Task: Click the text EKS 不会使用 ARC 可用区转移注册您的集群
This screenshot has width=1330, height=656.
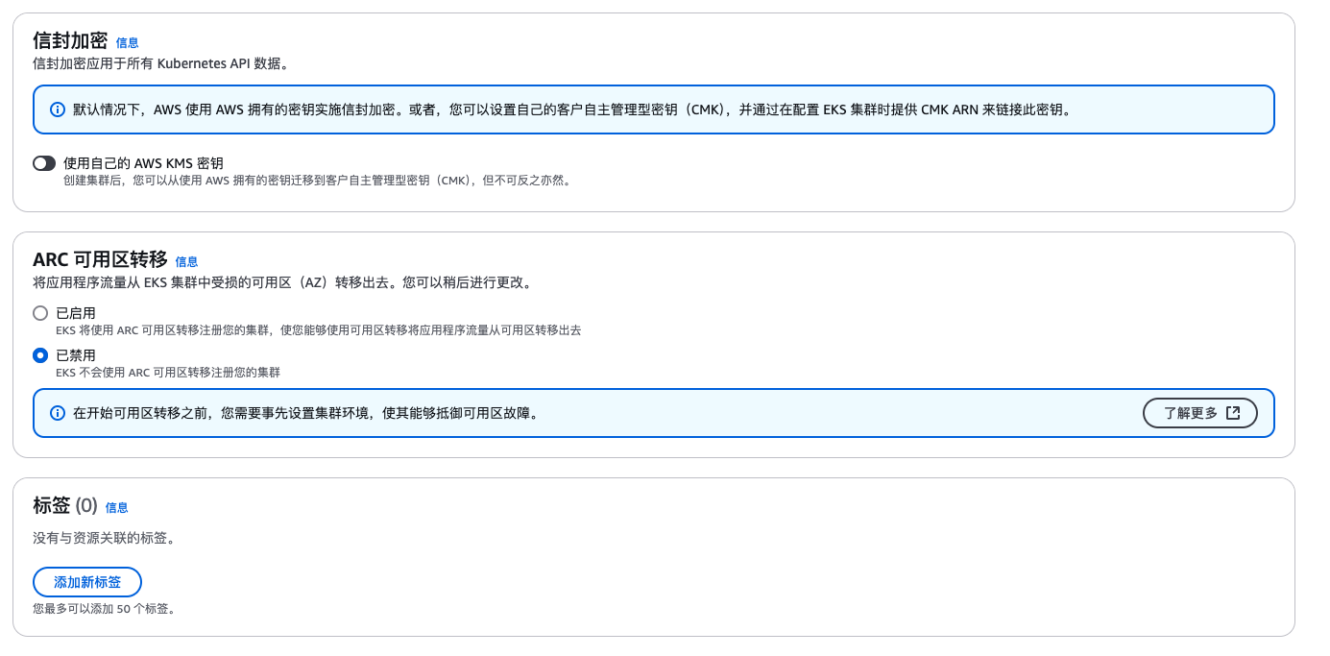Action: 168,373
